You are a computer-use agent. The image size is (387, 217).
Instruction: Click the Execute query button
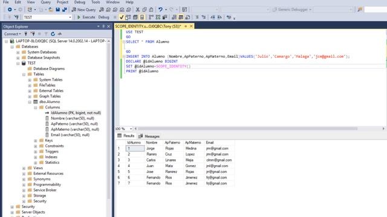point(86,17)
